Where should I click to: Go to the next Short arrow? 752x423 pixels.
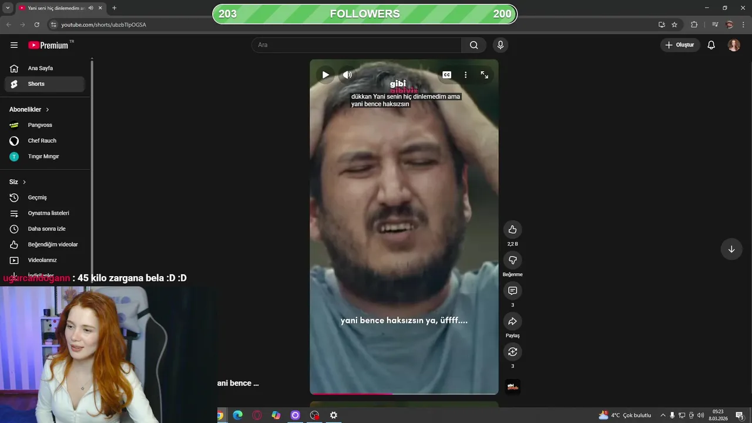731,249
